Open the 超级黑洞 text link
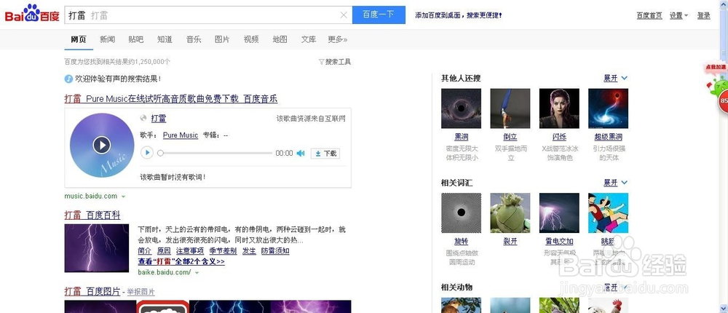 pyautogui.click(x=608, y=138)
